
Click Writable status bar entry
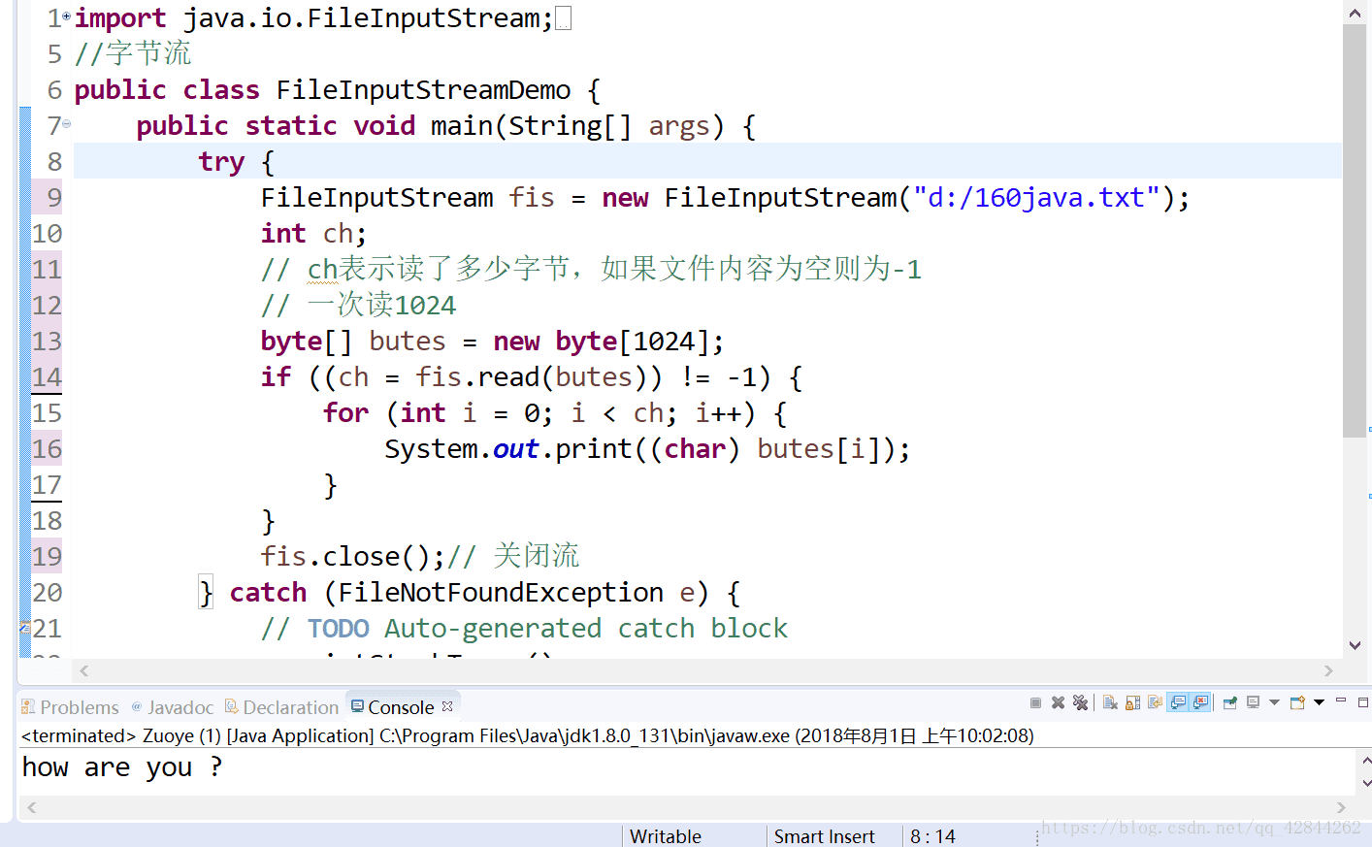tap(666, 836)
